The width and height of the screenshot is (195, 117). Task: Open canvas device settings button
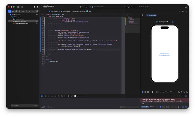(x=153, y=92)
